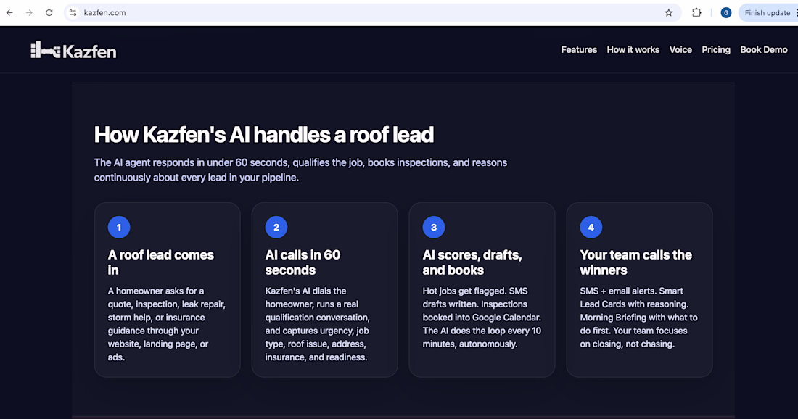Image resolution: width=798 pixels, height=419 pixels.
Task: Click the "AI scores, drafts, and books" heading
Action: click(x=472, y=262)
